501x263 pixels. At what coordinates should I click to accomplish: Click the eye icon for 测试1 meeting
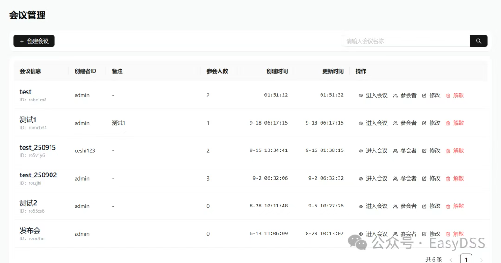coord(360,123)
